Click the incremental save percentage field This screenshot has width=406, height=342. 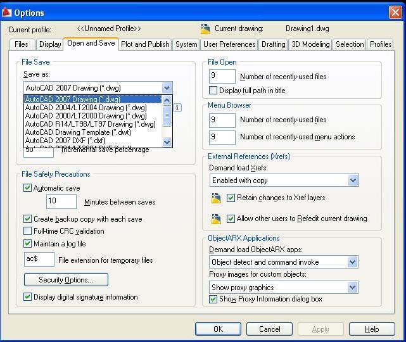(39, 153)
